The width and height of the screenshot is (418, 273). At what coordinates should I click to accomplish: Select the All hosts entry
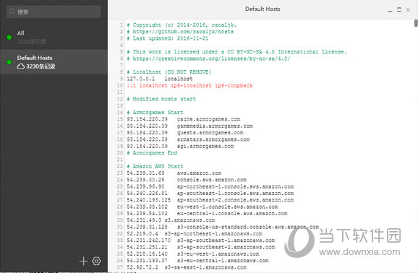pos(54,37)
